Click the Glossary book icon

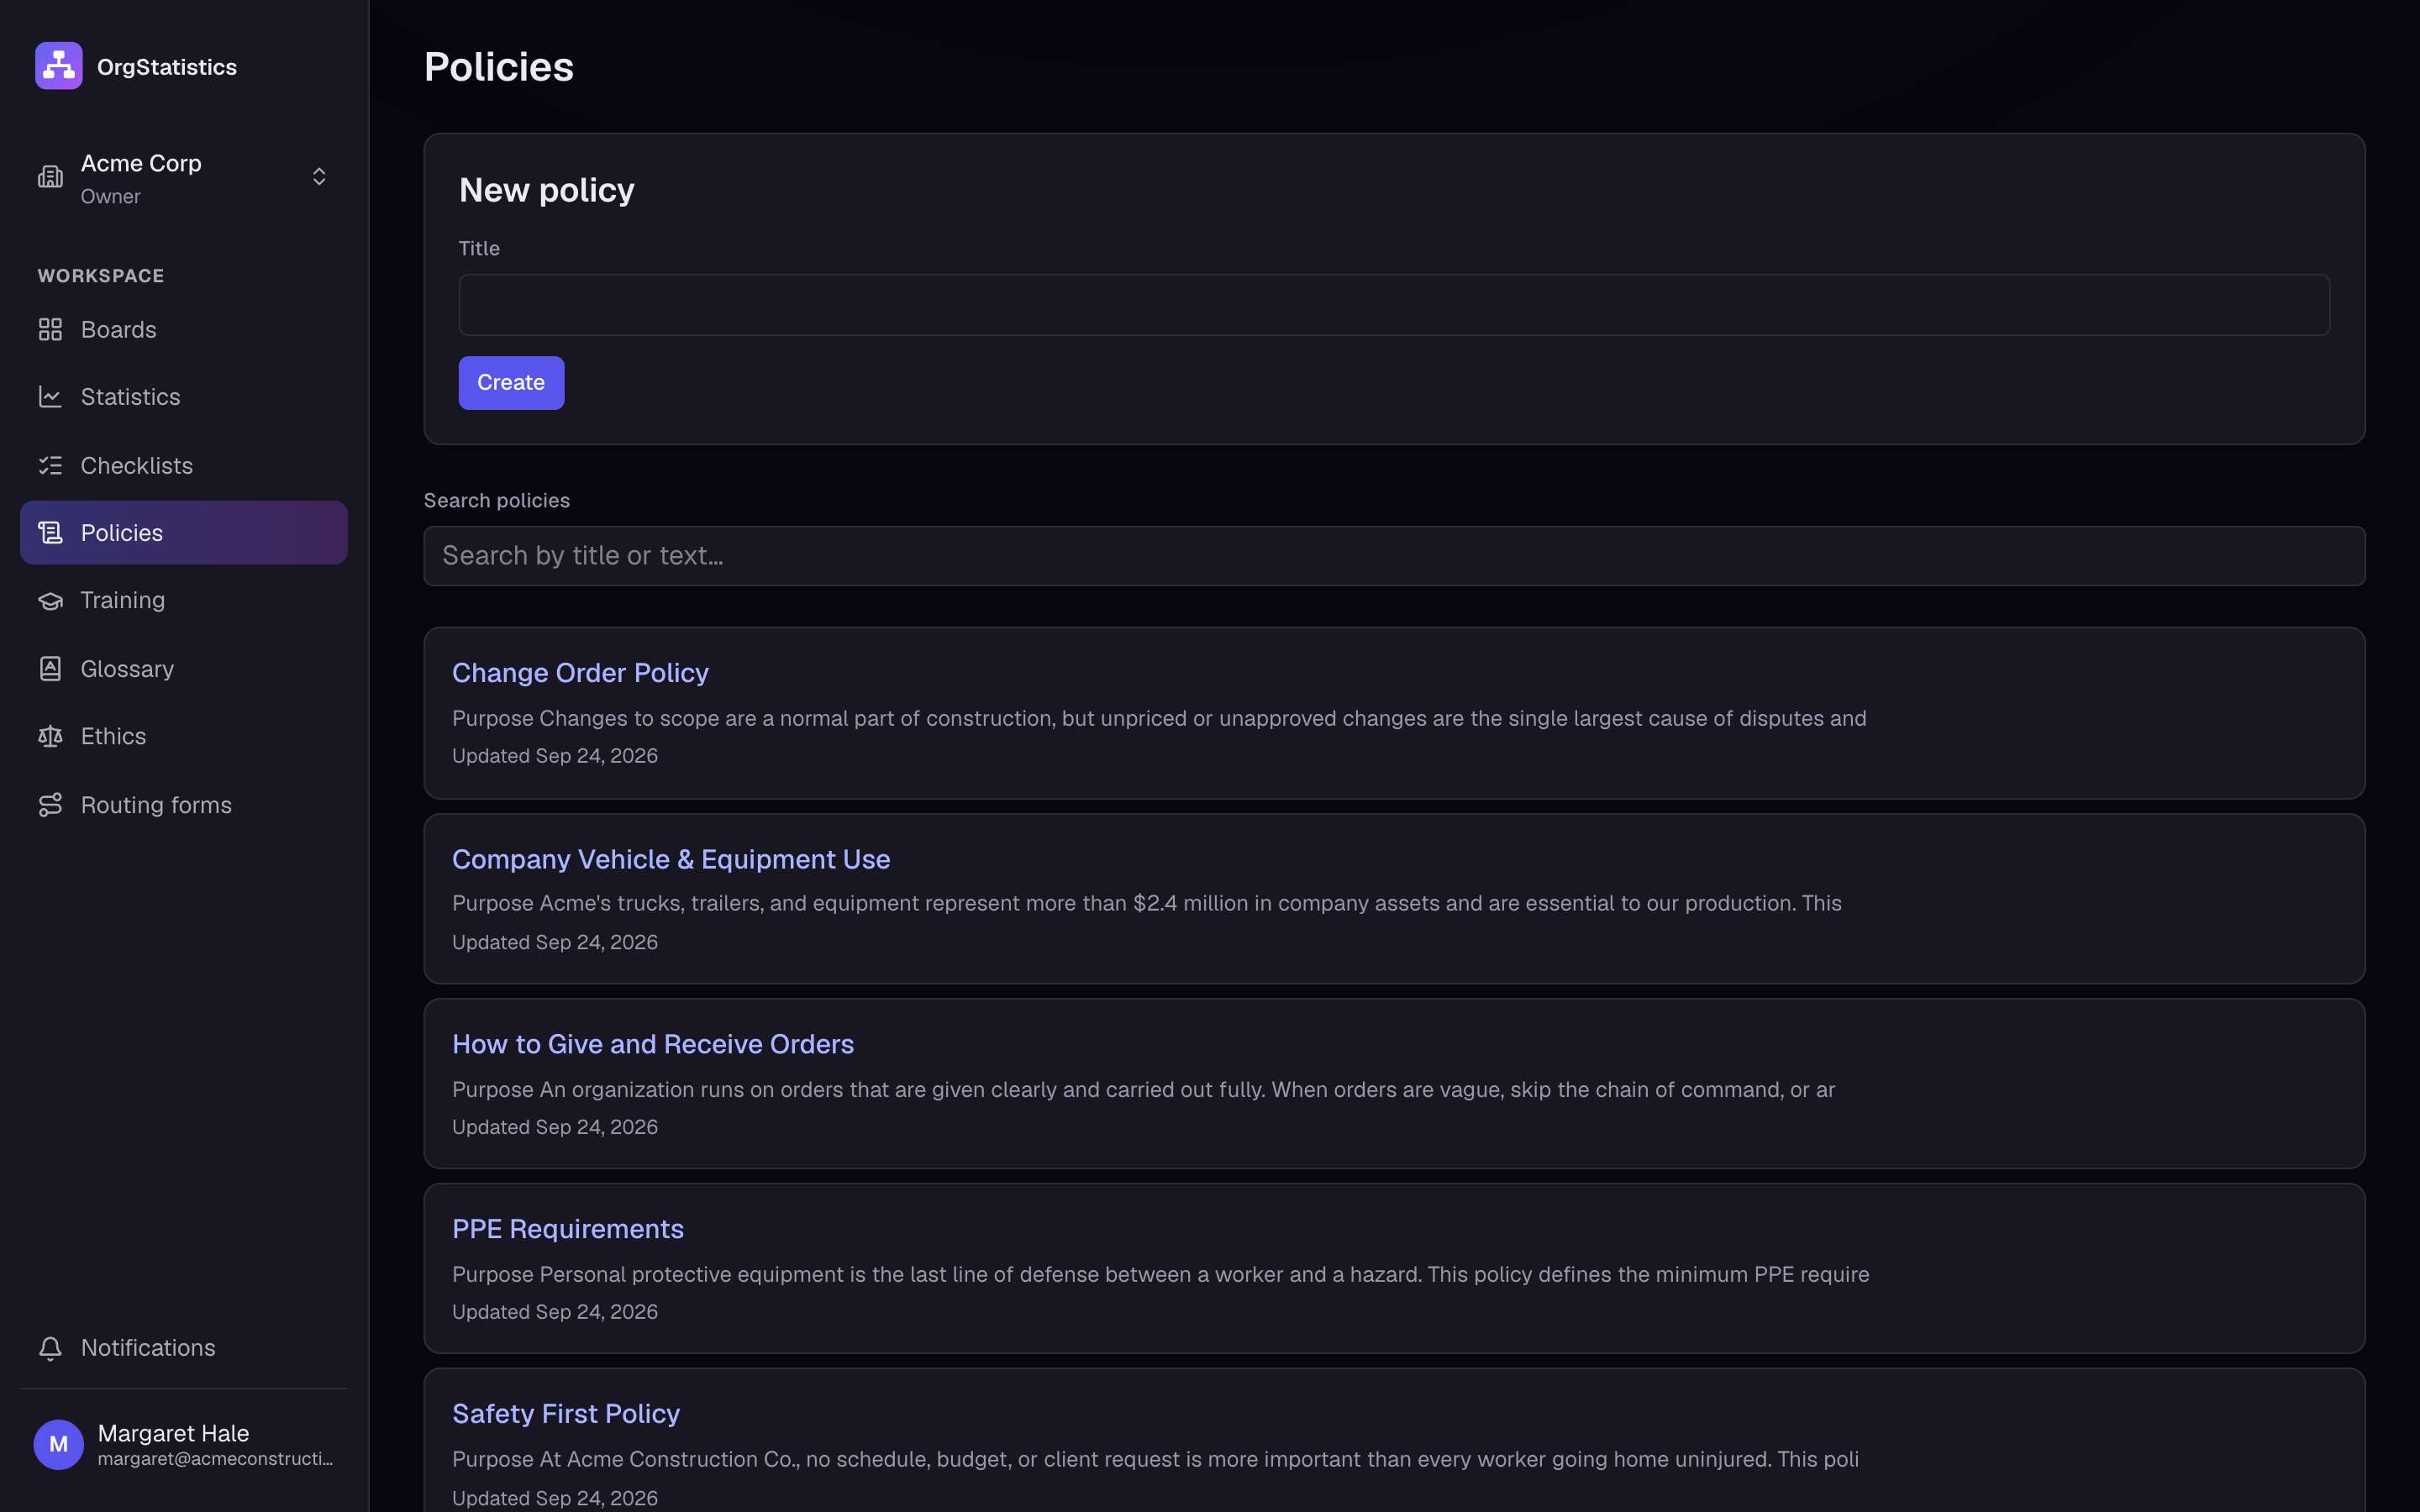tap(50, 669)
